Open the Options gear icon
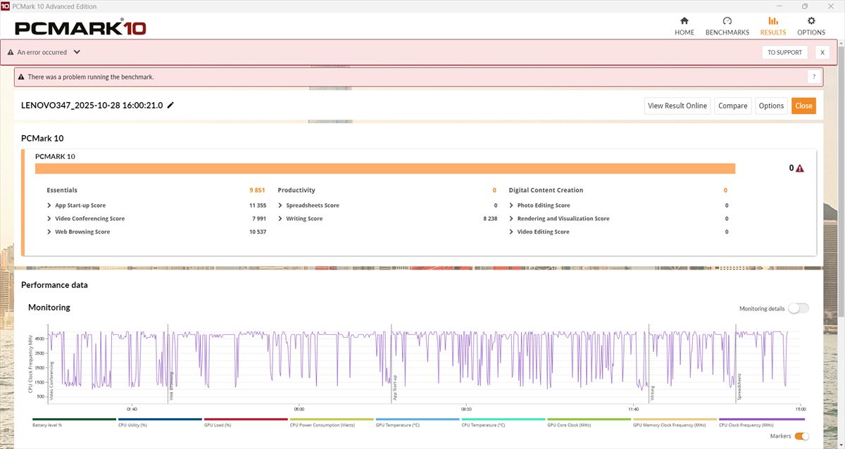 pos(811,21)
